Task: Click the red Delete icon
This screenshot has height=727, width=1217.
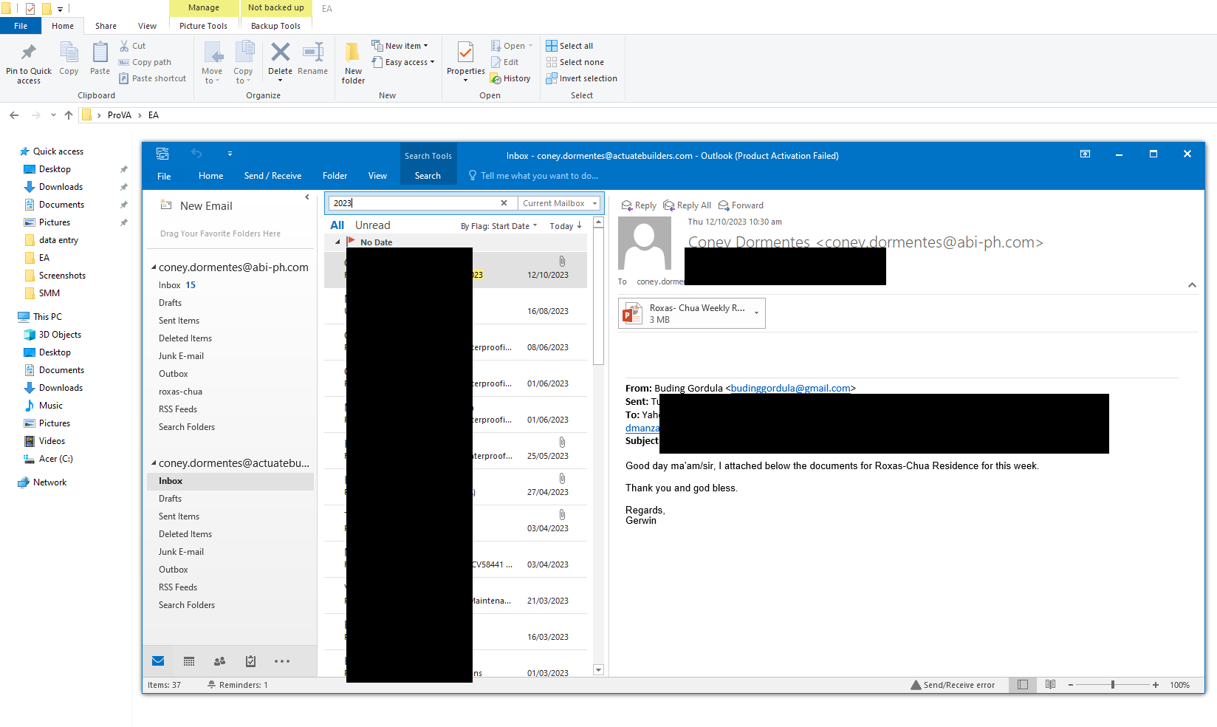Action: tap(280, 52)
